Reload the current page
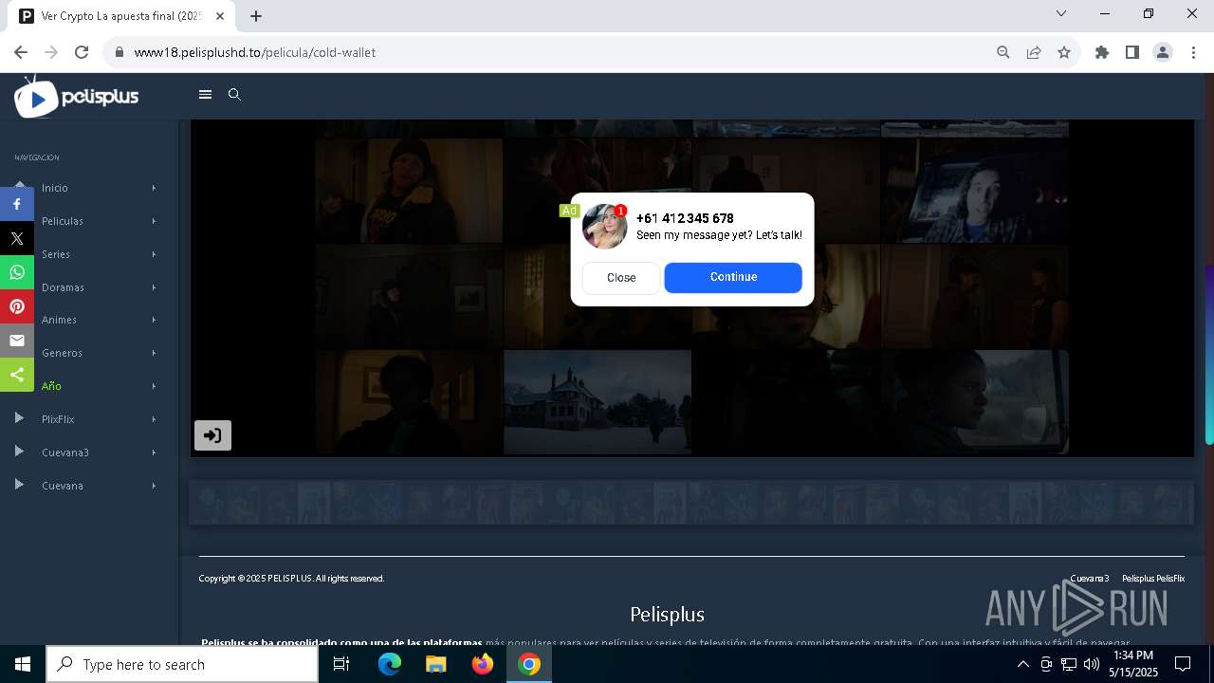This screenshot has width=1214, height=683. [x=82, y=52]
